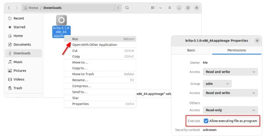The image size is (268, 139).
Task: Choose Open With Other Application
Action: [x=100, y=45]
